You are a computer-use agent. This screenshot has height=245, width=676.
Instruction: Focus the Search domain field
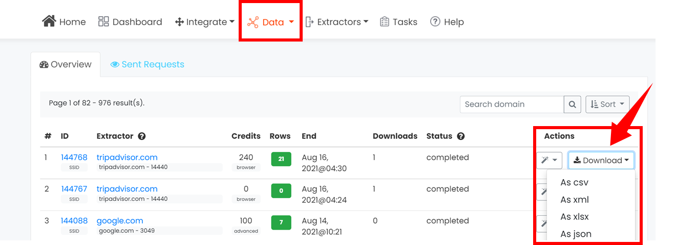coord(512,104)
